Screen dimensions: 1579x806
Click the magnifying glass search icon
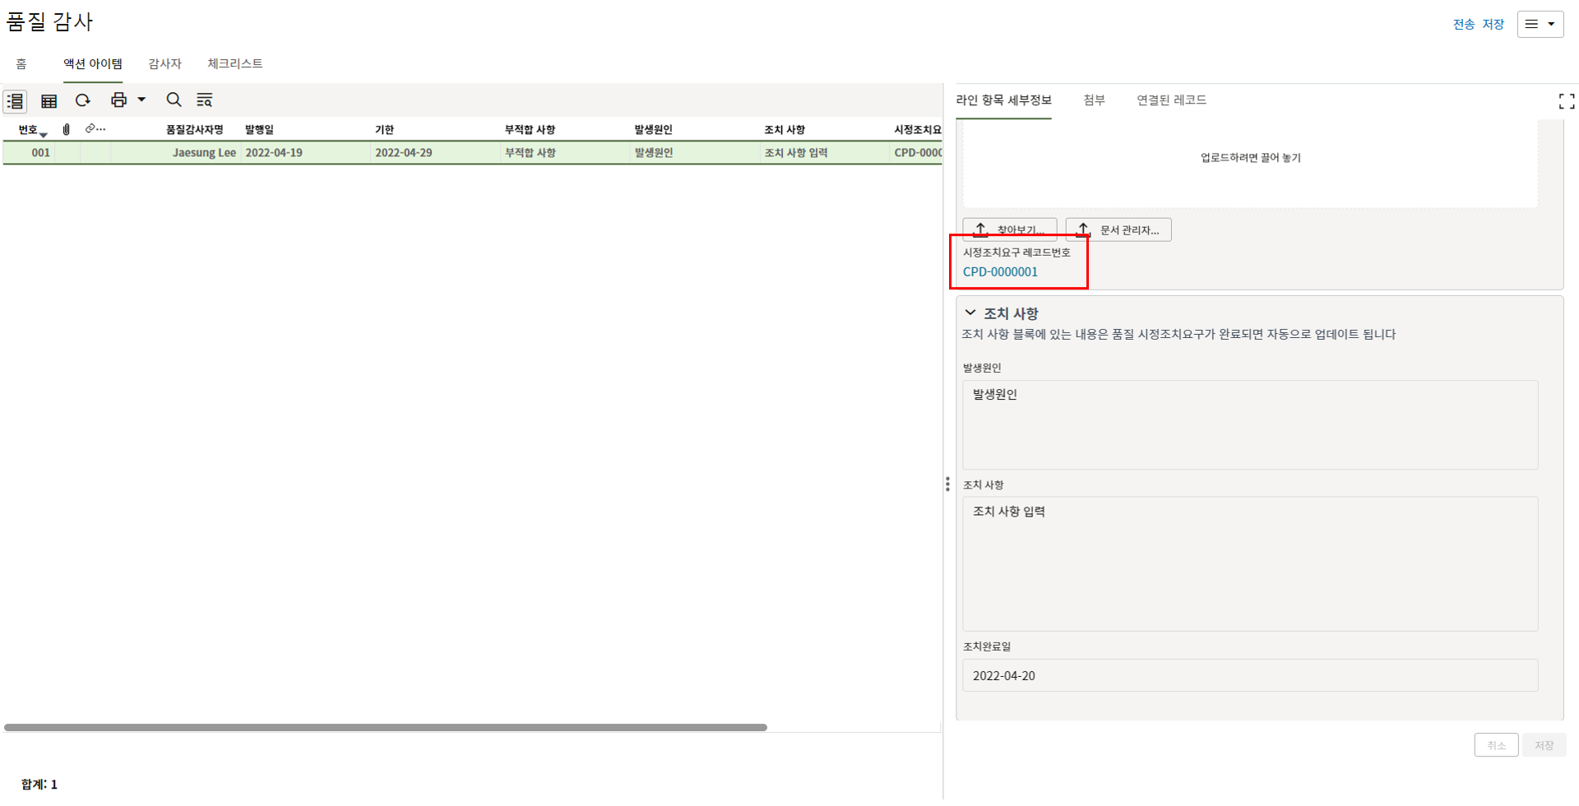click(174, 100)
